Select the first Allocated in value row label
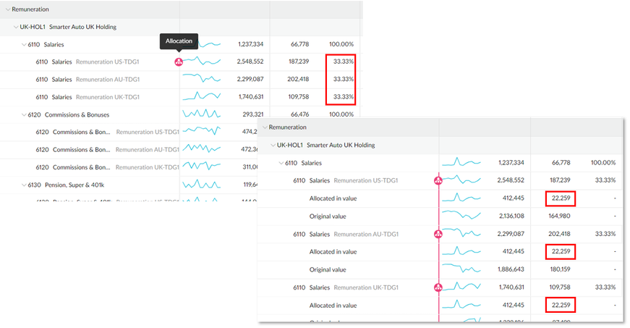 tap(333, 198)
